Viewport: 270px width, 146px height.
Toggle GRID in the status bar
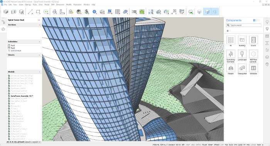coord(193,145)
